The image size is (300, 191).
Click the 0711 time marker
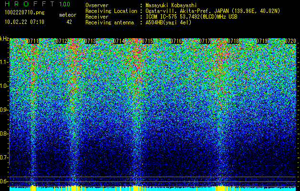tap(33, 41)
